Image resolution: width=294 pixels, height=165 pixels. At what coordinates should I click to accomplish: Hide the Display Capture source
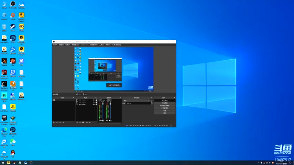coord(94,104)
